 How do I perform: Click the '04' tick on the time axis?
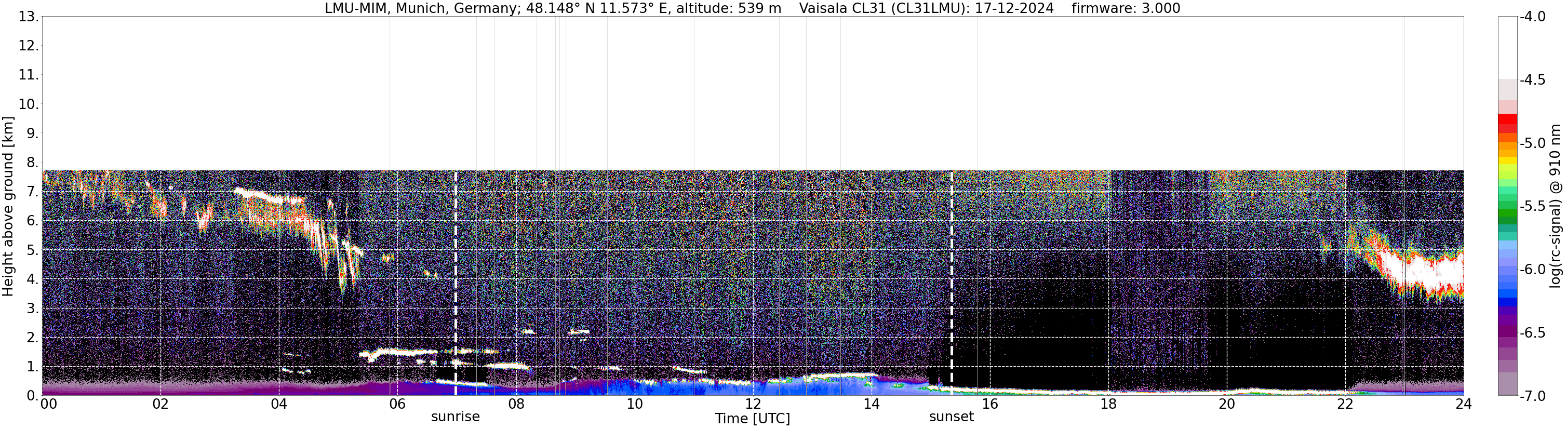(278, 404)
